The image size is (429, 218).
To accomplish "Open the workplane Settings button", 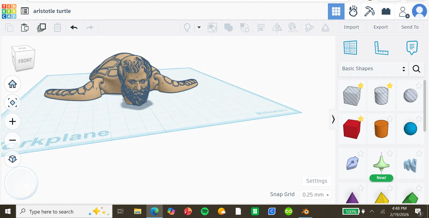I will click(x=317, y=181).
